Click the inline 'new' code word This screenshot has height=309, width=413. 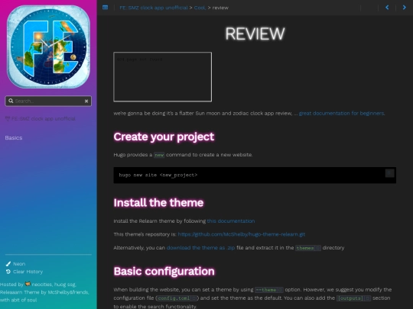159,155
